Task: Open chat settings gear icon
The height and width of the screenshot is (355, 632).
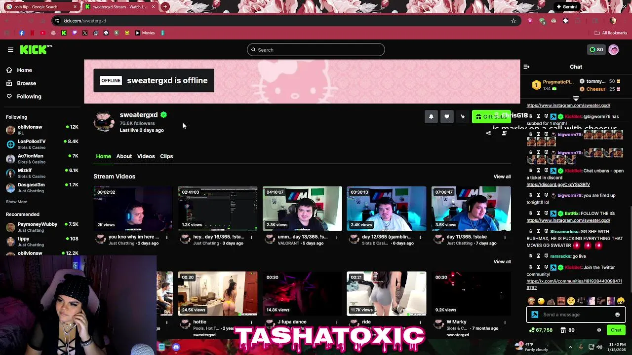Action: (599, 330)
